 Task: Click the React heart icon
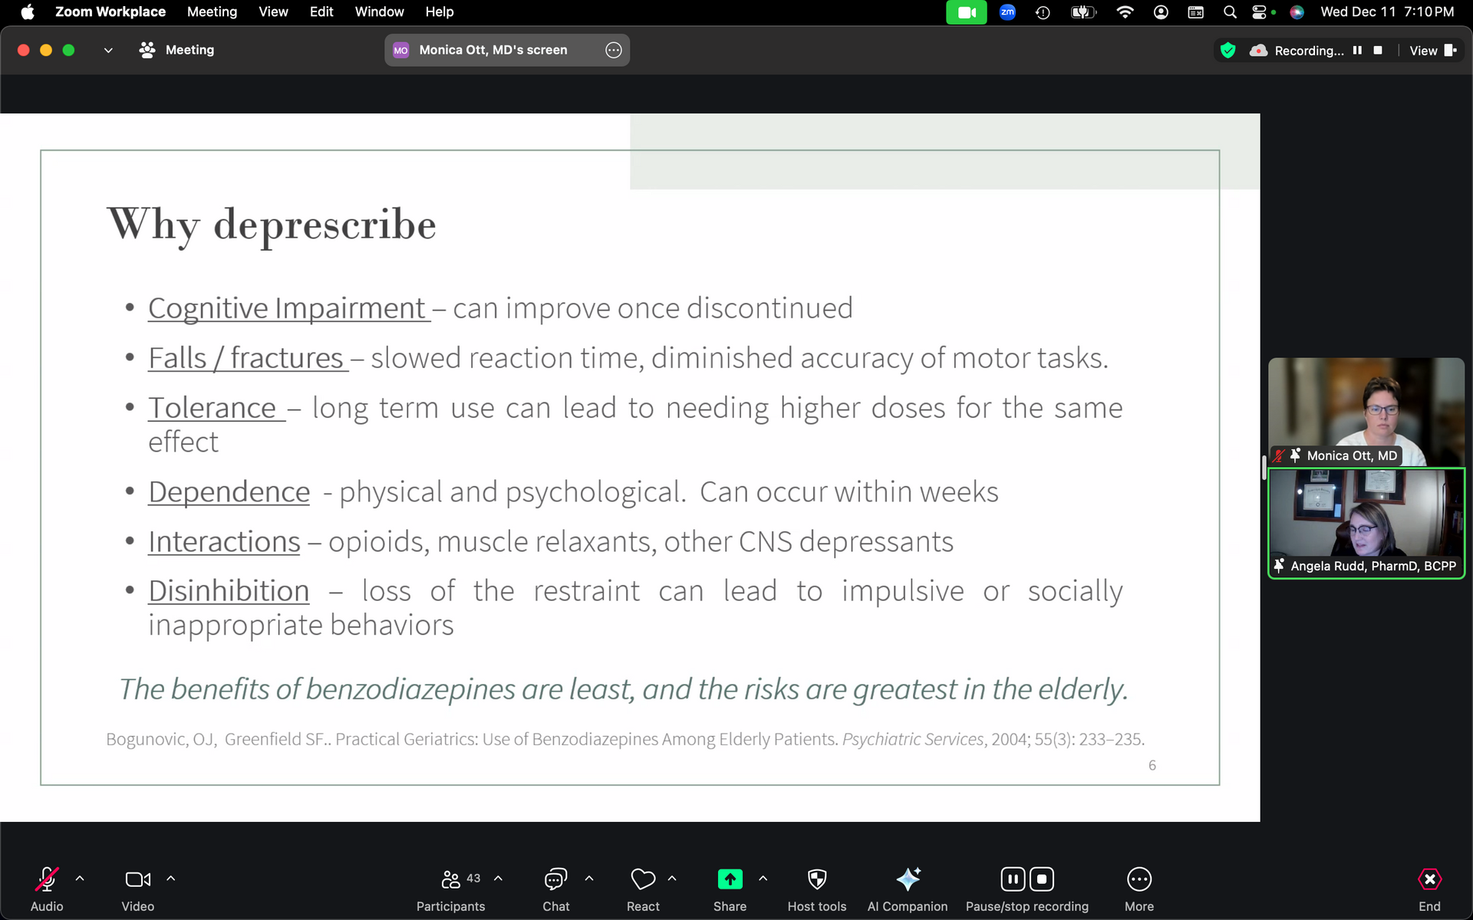coord(643,879)
